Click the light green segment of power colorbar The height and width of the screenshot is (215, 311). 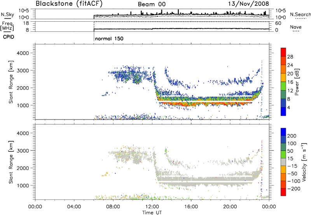pyautogui.click(x=283, y=86)
